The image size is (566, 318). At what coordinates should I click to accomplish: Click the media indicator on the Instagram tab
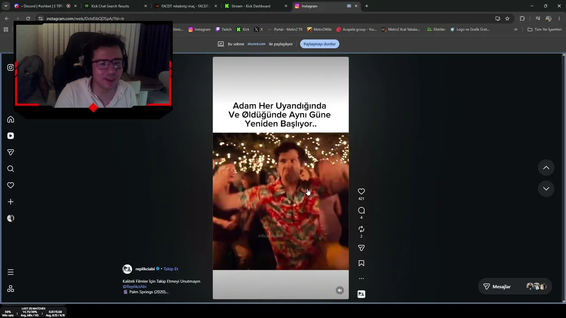[349, 6]
